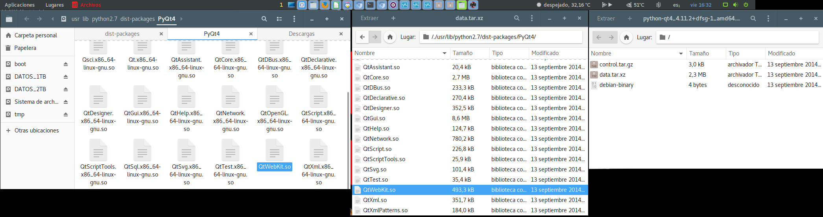Go forward in data.tar.xz archive window
The width and height of the screenshot is (823, 217).
point(375,37)
